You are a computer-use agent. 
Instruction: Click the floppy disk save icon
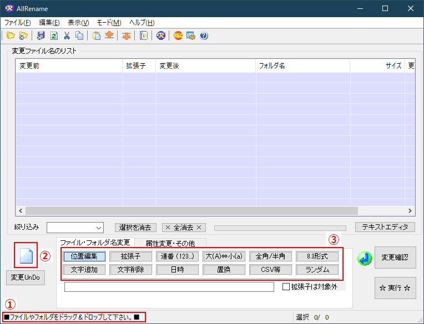(41, 35)
